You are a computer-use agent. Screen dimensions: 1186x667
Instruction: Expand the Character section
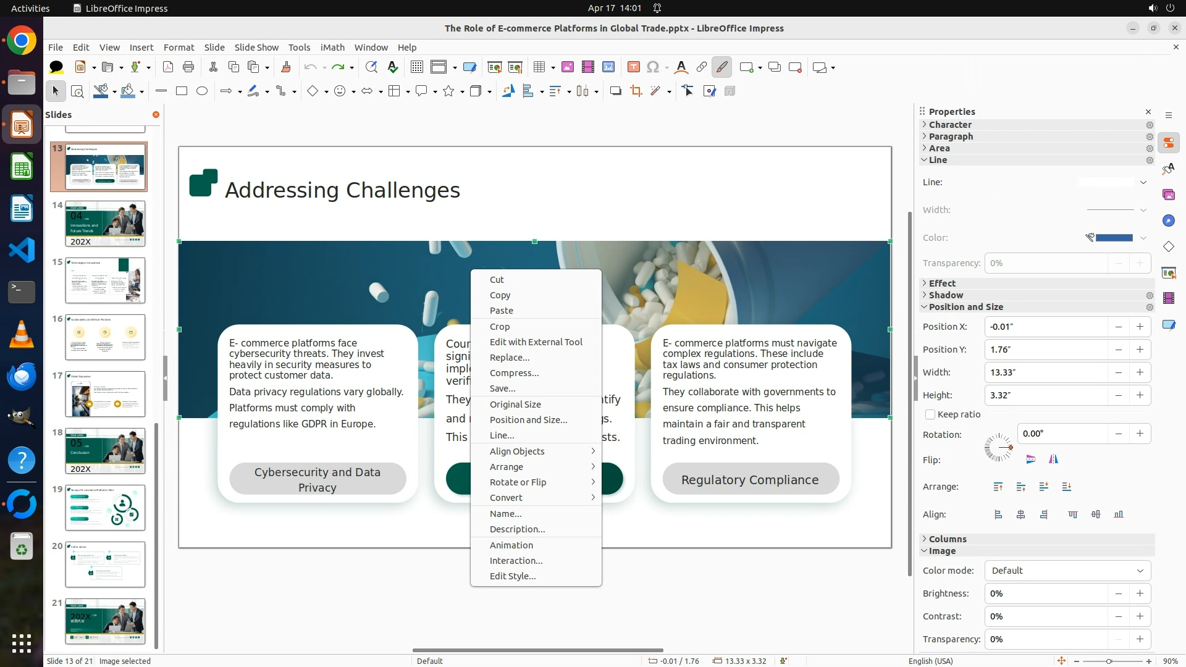tap(950, 125)
